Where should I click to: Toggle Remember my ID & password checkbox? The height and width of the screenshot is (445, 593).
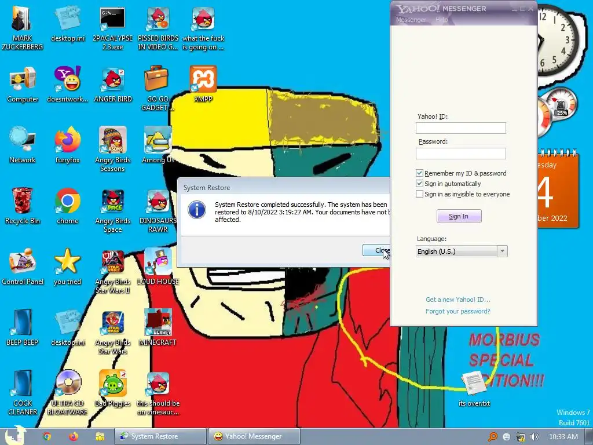(x=419, y=173)
